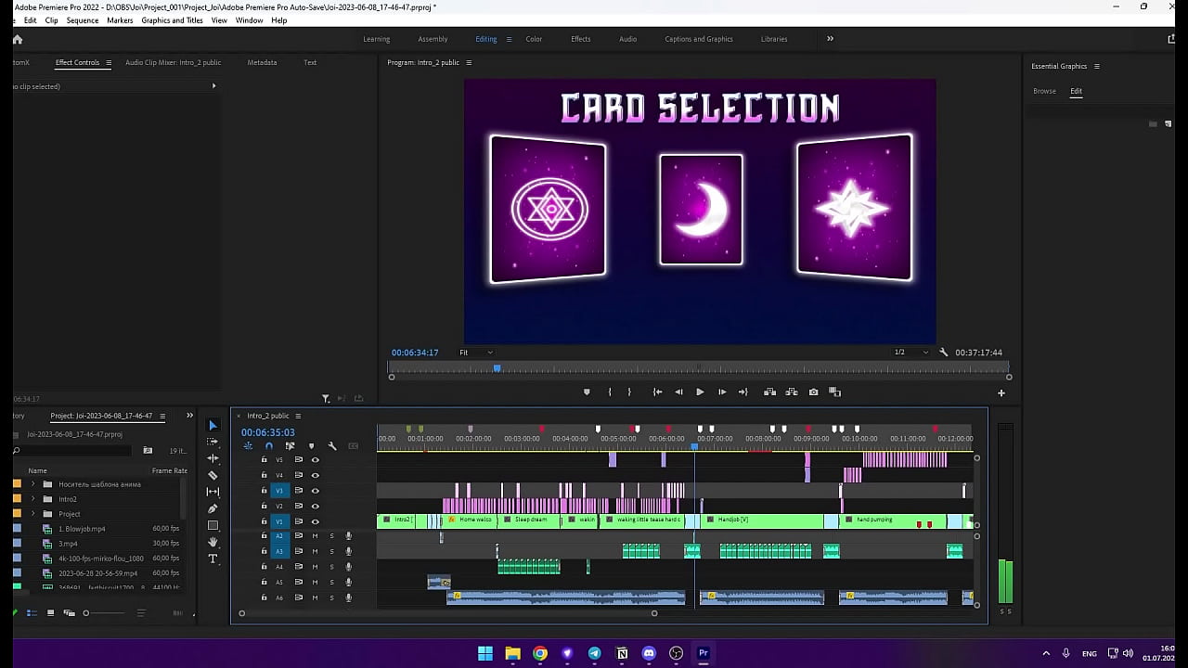Open the Intro_2 public sequence panel menu
The image size is (1188, 668).
point(299,416)
